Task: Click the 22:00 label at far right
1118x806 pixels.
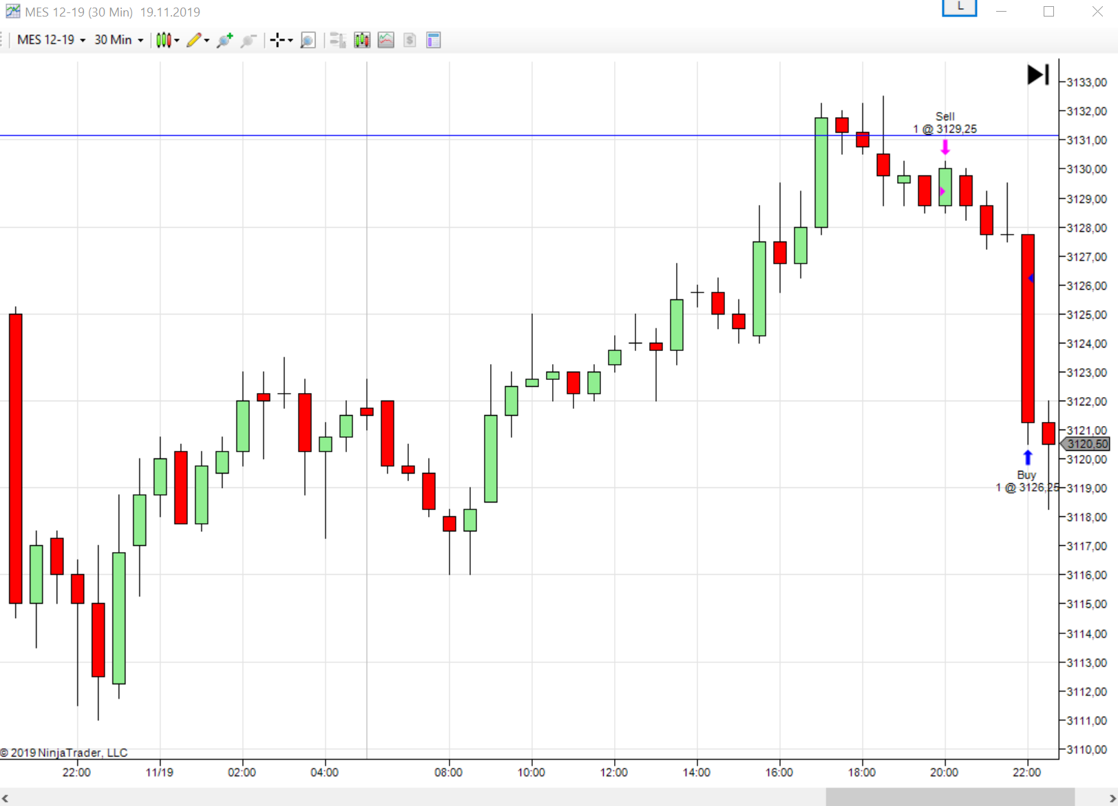Action: pyautogui.click(x=1026, y=772)
